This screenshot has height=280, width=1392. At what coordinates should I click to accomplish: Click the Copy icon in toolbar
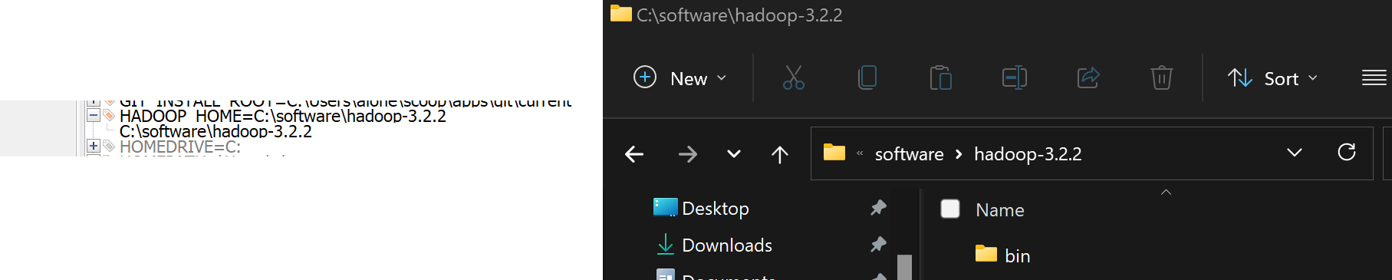867,77
